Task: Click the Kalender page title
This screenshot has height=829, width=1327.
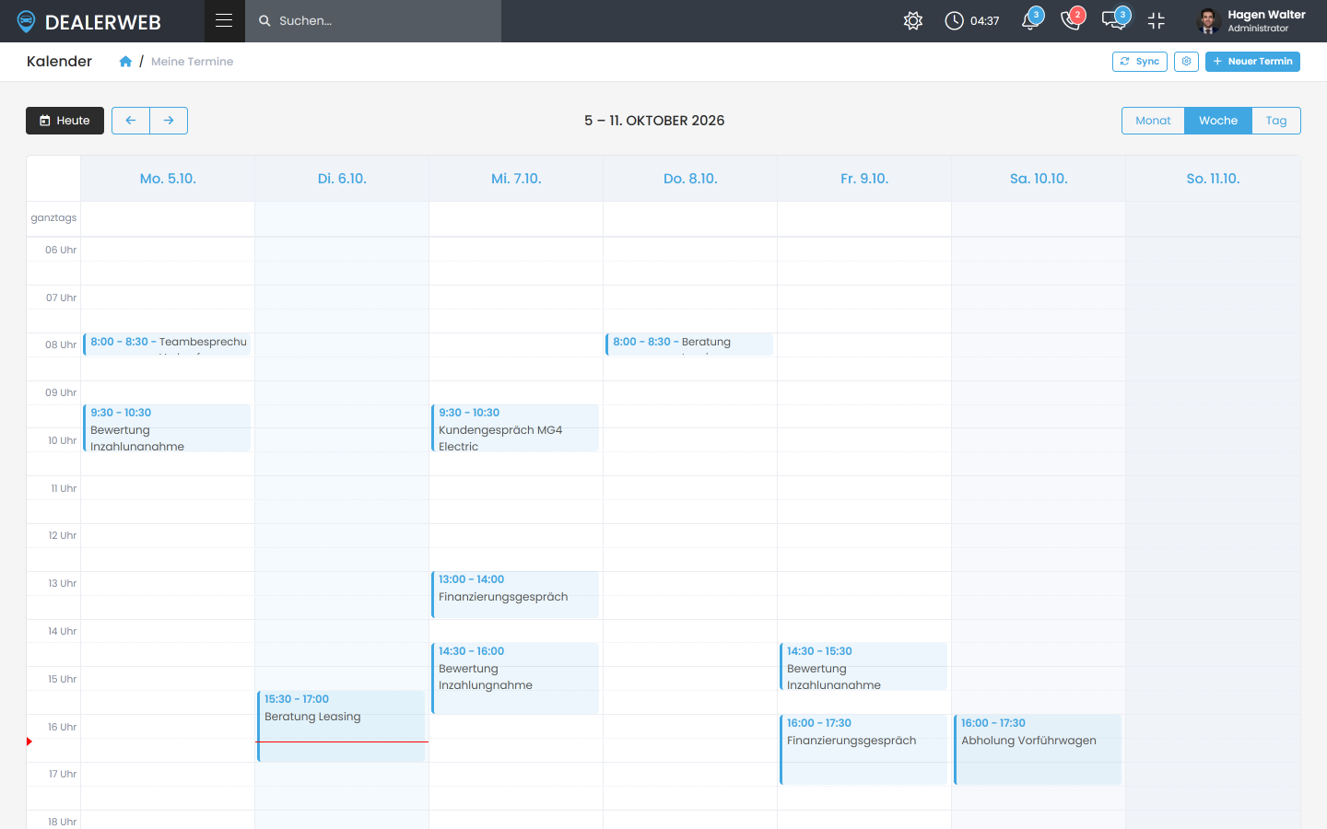Action: (59, 62)
